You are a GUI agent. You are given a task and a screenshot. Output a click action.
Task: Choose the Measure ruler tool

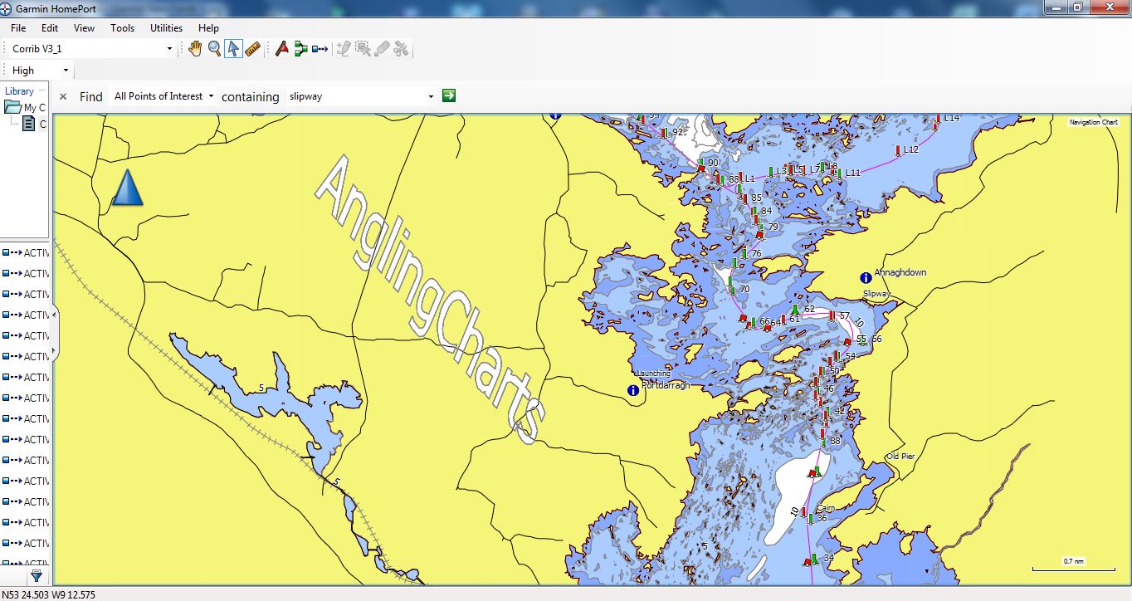[253, 49]
